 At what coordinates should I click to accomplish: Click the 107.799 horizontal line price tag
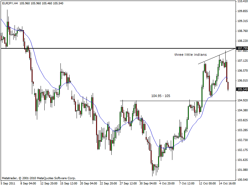[242, 48]
